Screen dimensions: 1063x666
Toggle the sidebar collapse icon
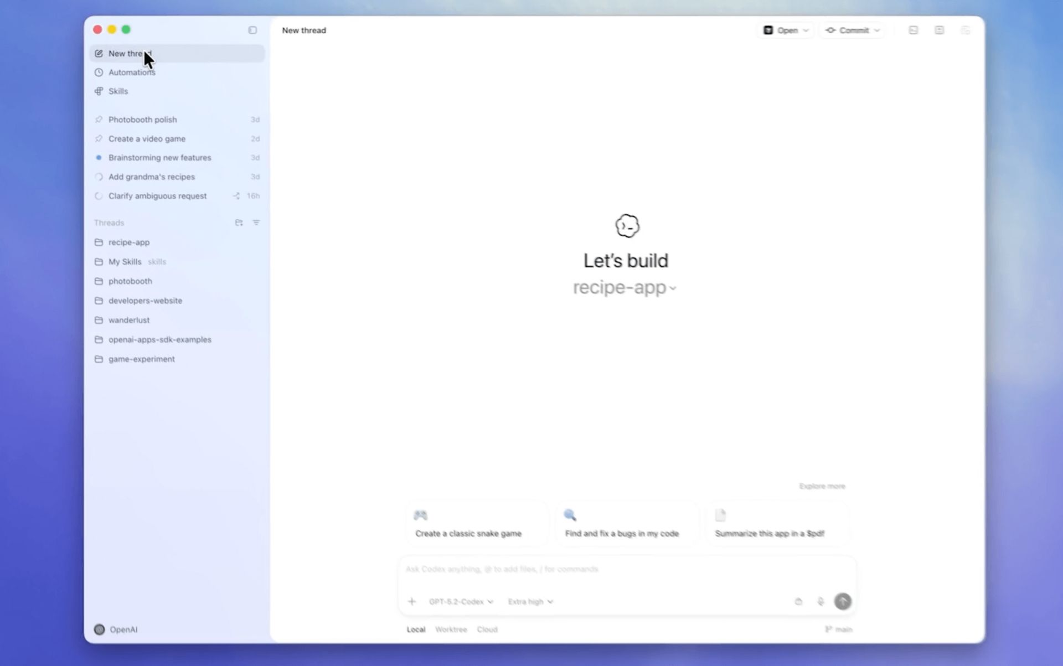252,30
